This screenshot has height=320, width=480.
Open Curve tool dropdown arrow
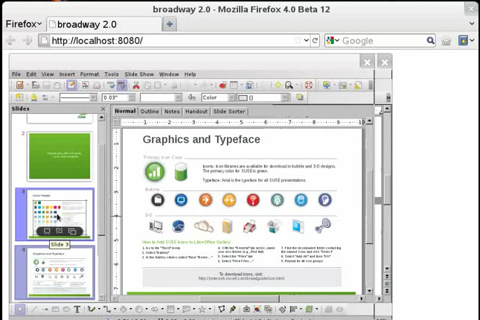99,310
